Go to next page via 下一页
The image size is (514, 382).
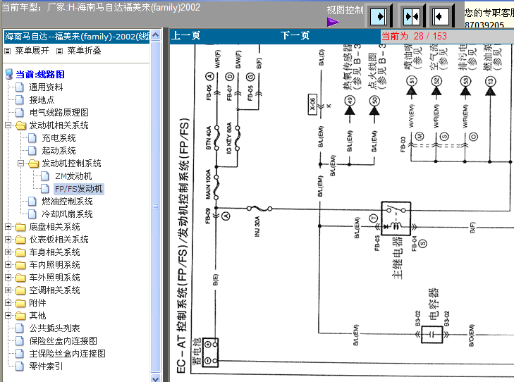295,36
